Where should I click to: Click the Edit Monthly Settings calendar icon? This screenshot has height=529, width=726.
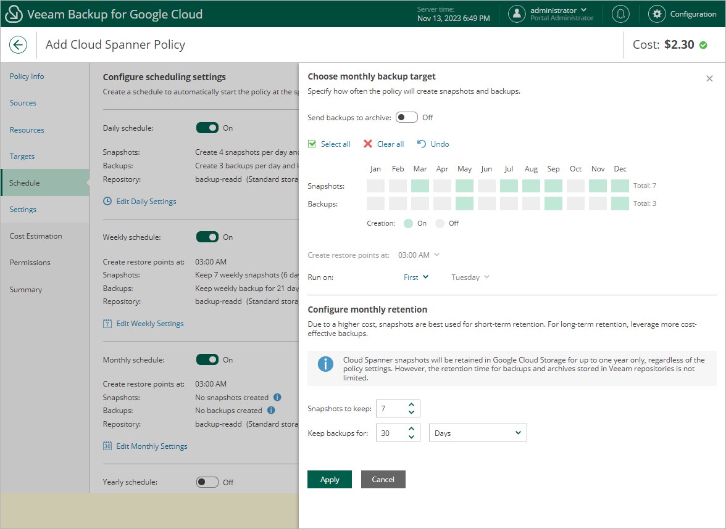click(107, 446)
